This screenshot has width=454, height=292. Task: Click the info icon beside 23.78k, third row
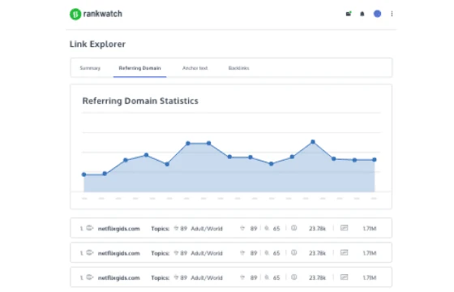pyautogui.click(x=293, y=277)
